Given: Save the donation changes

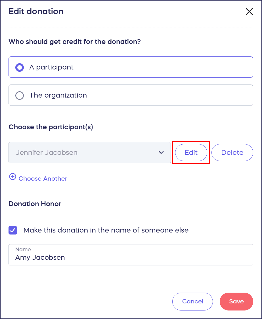Looking at the screenshot, I should pyautogui.click(x=236, y=301).
